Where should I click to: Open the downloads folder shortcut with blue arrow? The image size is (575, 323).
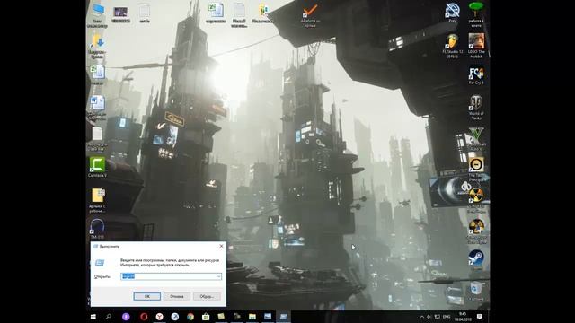(98, 46)
